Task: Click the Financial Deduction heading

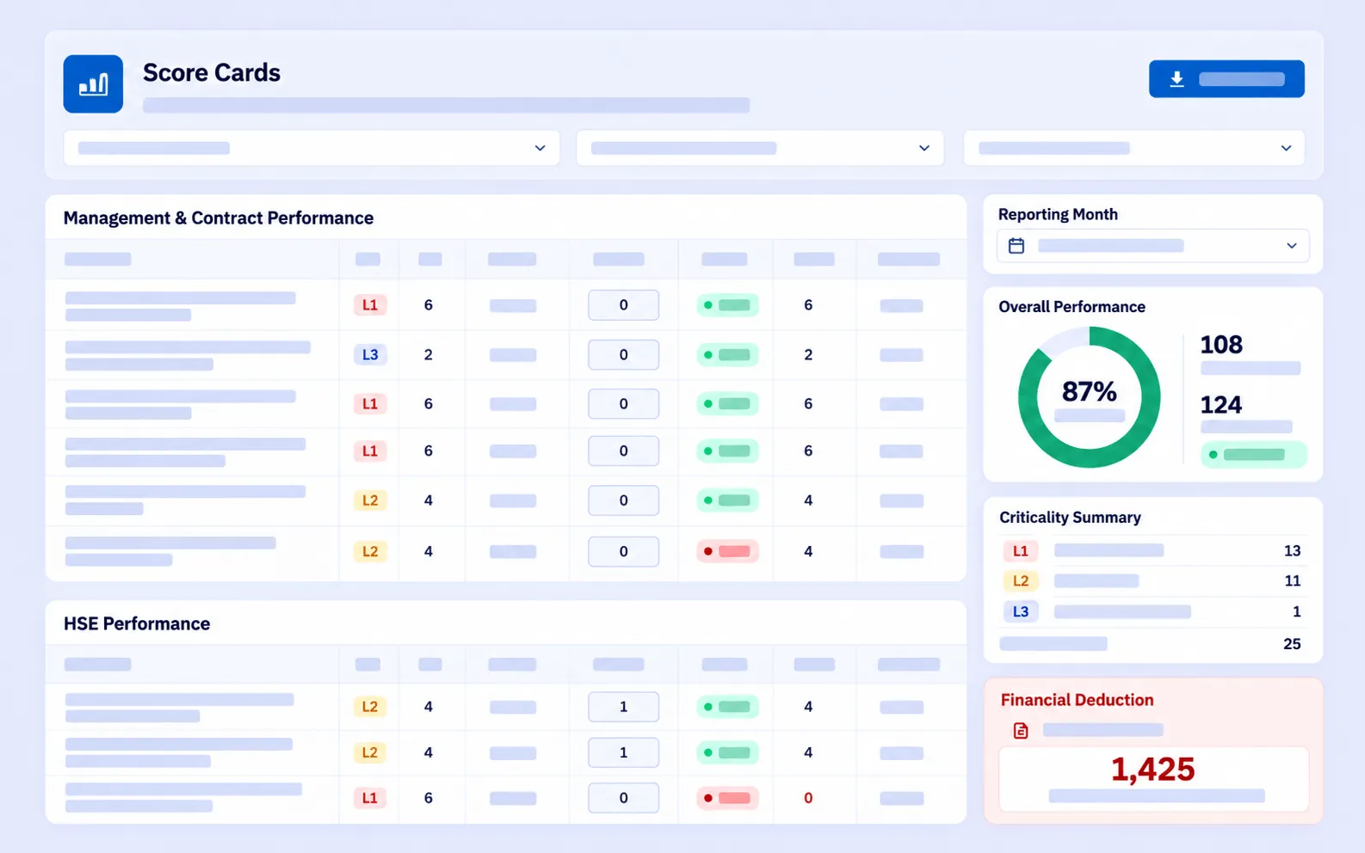Action: pyautogui.click(x=1077, y=700)
